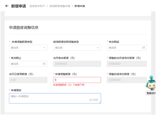Image resolution: width=156 pixels, height=115 pixels.
Task: Click the red error message 不能等于零
Action: [69, 85]
